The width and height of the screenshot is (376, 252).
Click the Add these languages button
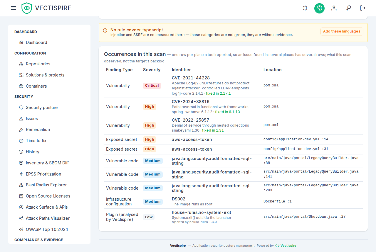click(x=342, y=31)
